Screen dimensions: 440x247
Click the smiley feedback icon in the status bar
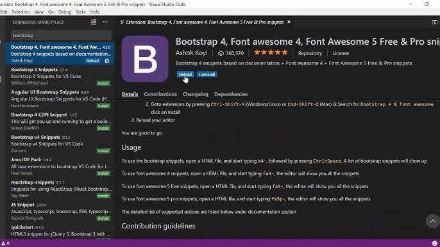434,243
